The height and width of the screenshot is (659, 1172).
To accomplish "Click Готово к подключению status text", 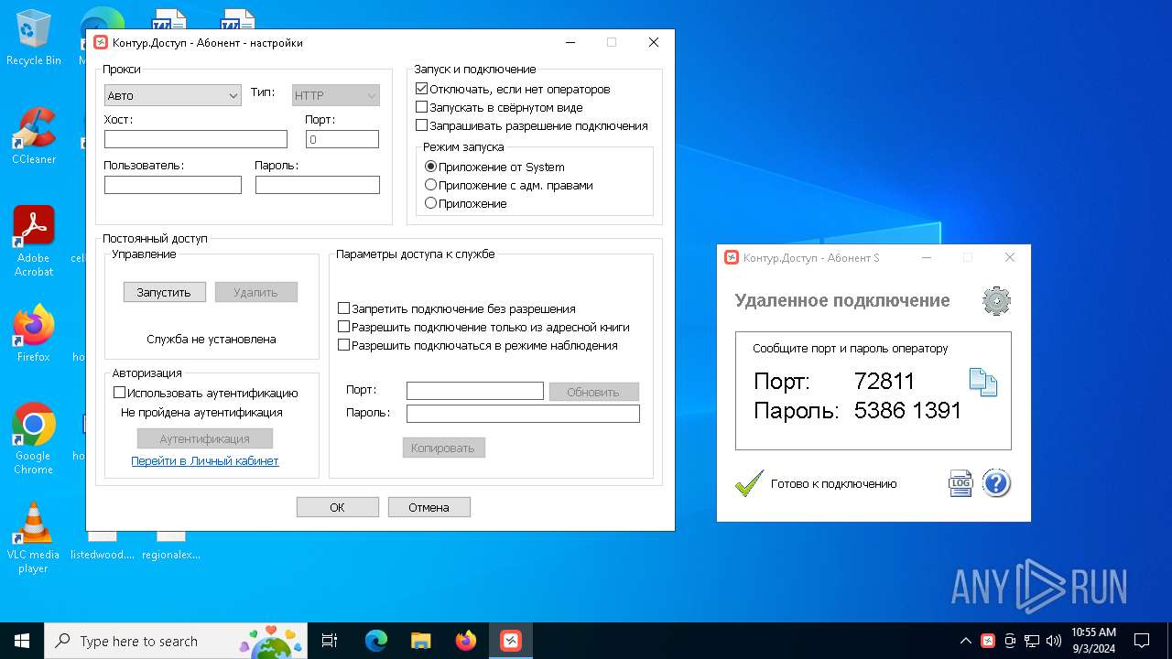I will (834, 483).
